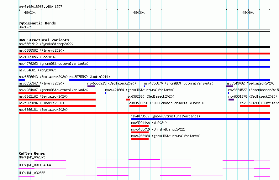Open nsv5901894 (Almarri2020) variant
279x180 pixels.
click(41, 103)
